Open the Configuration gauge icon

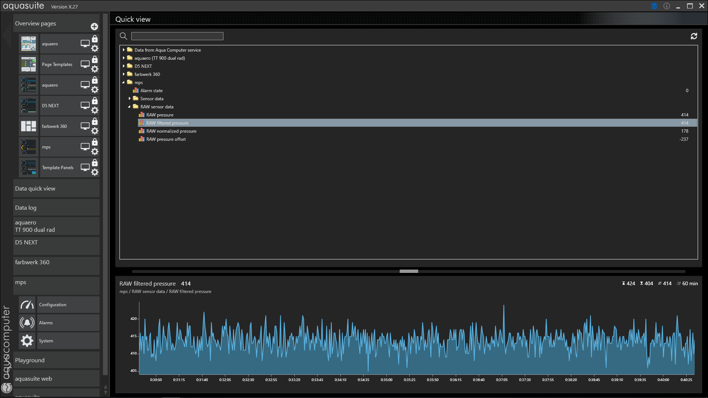[x=27, y=305]
